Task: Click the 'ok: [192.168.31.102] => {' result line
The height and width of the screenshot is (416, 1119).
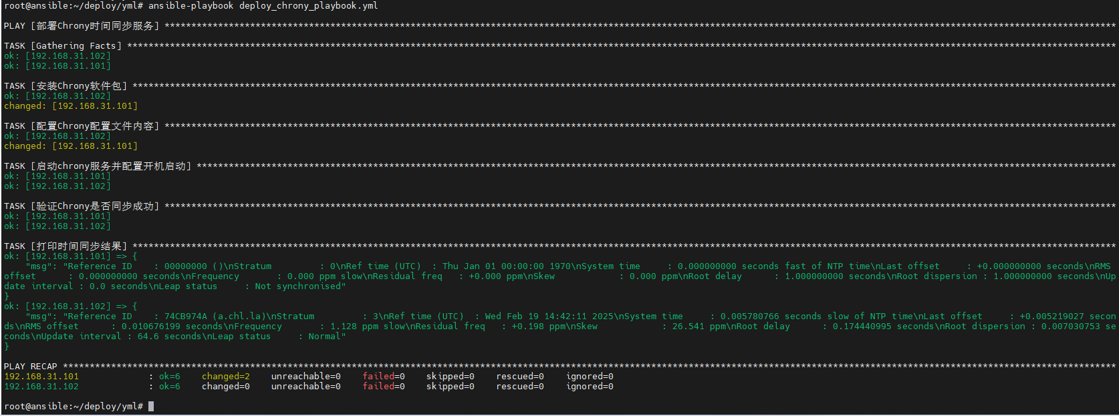Action: click(71, 306)
